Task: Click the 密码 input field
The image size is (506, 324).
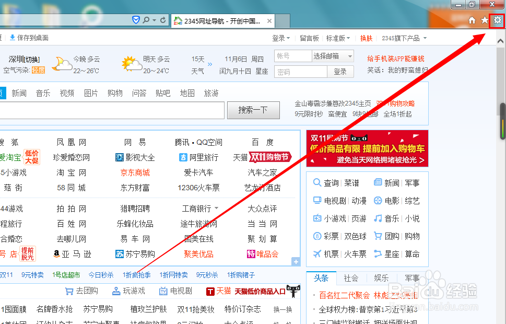Action: click(301, 72)
